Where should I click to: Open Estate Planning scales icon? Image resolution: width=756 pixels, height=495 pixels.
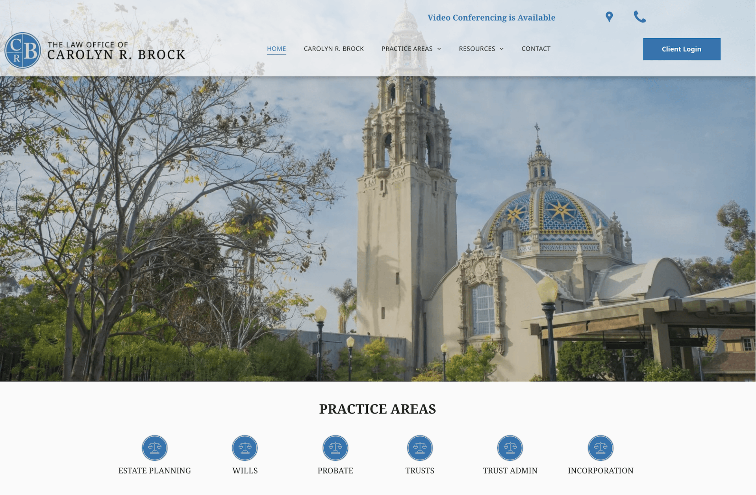coord(155,448)
